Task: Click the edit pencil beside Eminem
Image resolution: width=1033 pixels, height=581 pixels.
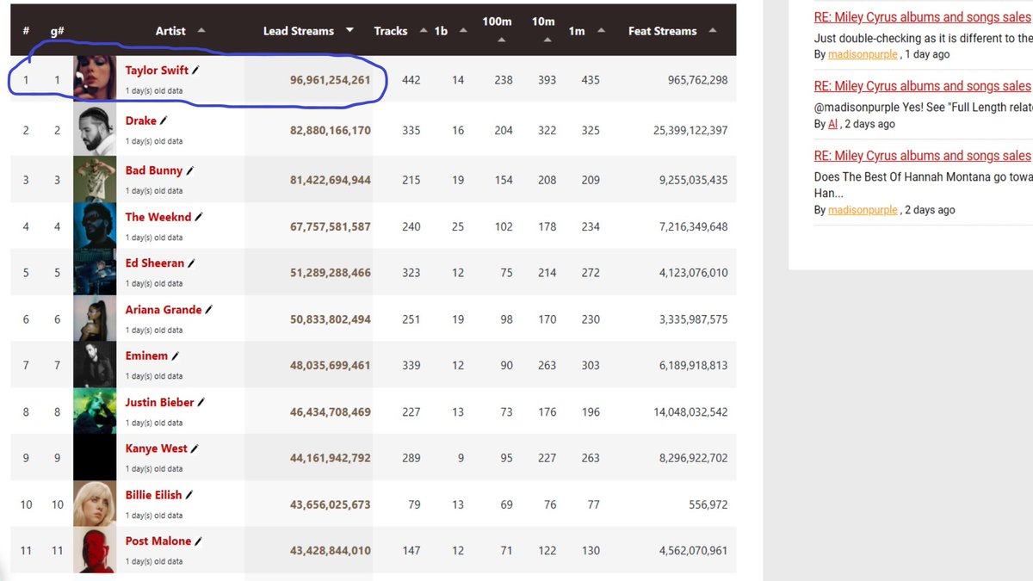Action: 176,356
